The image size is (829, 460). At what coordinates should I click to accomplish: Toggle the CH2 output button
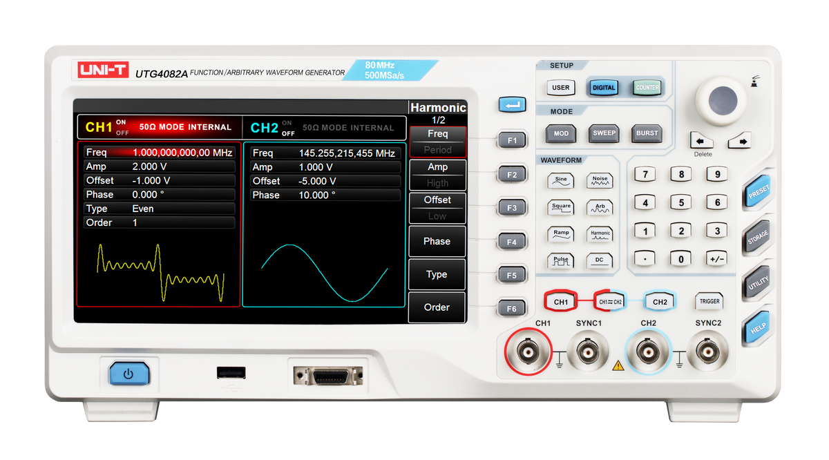660,302
